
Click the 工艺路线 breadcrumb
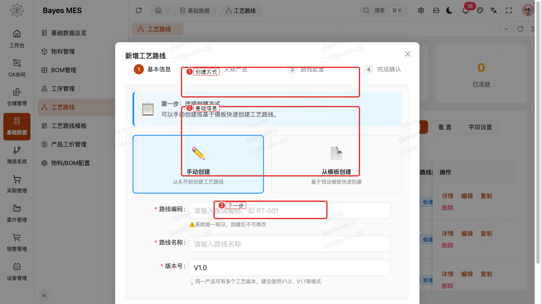pyautogui.click(x=240, y=11)
